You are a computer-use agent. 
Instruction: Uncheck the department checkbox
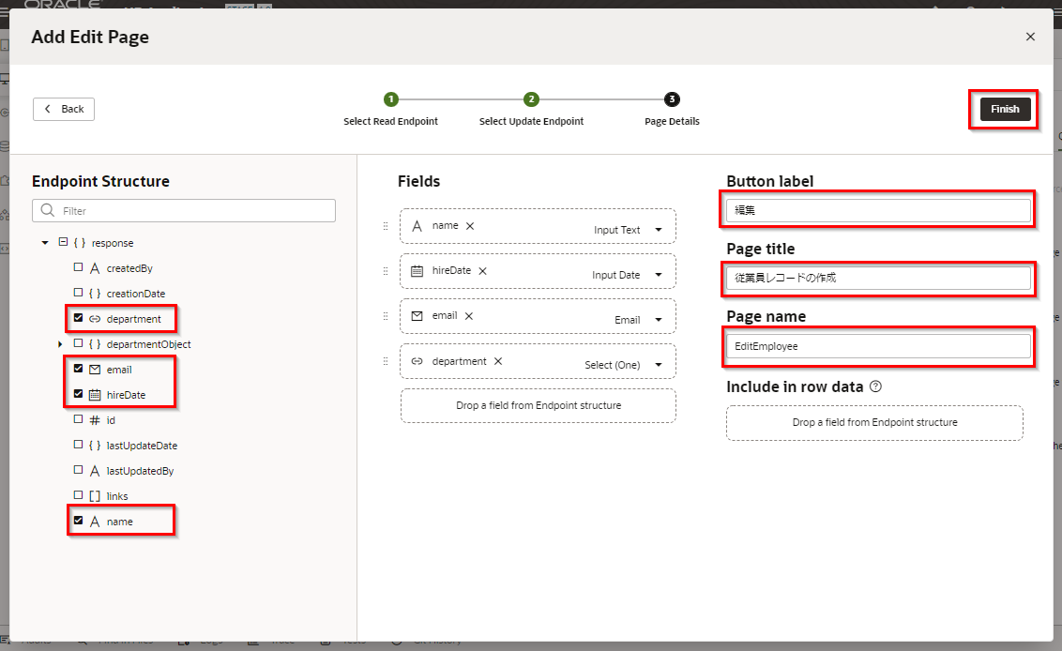point(79,319)
